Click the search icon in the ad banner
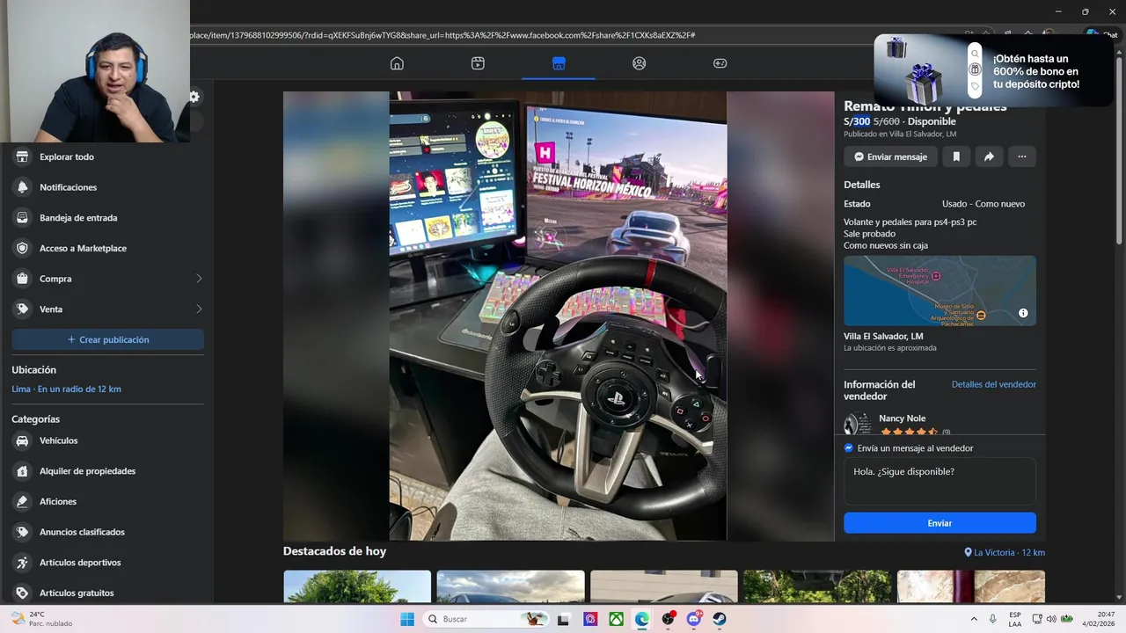 (x=975, y=54)
